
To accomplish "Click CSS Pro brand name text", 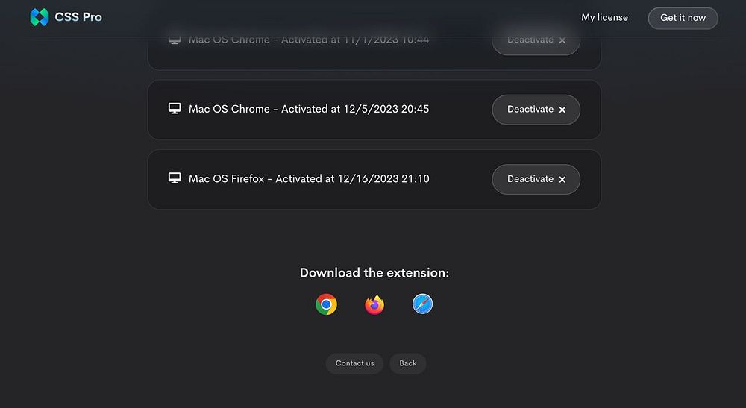I will click(78, 17).
